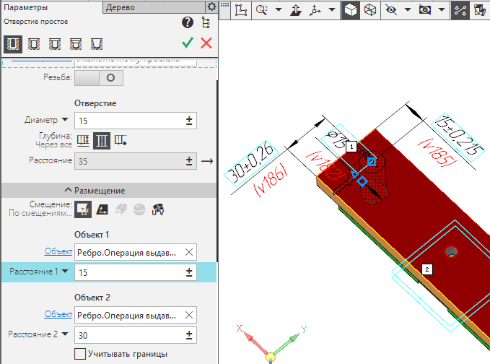
Task: Open dropdown next to zoom tool
Action: (279, 10)
